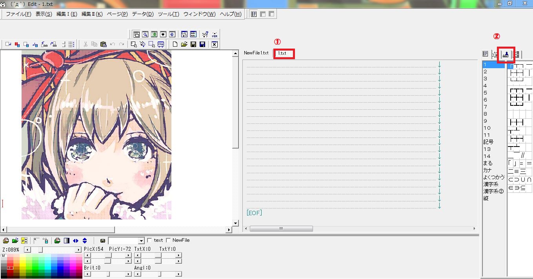Screen dimensions: 533x279
Task: Click the boxed X icon in the toolbar
Action: [x=215, y=44]
